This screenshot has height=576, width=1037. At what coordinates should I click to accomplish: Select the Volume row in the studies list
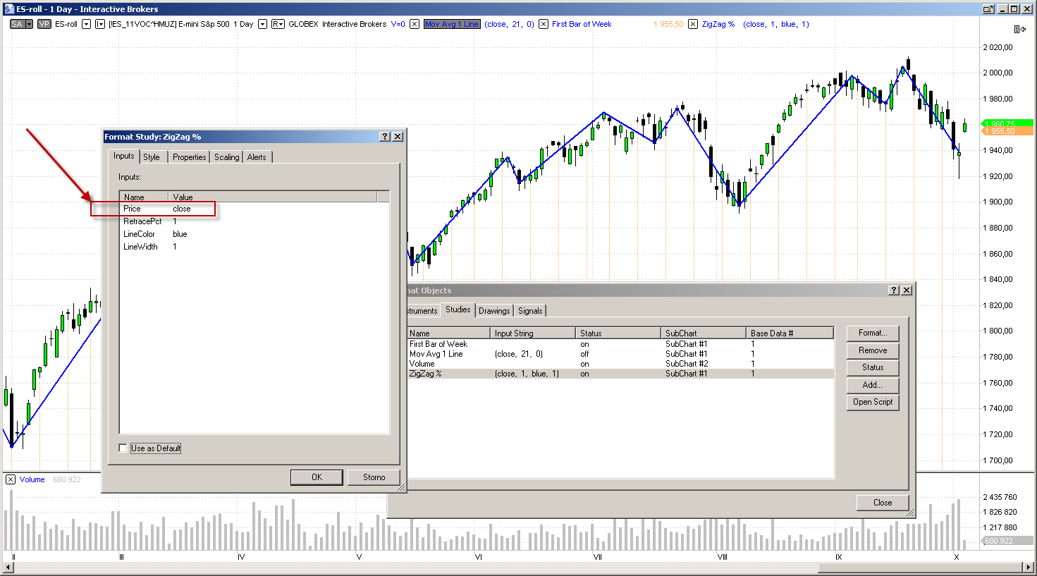pyautogui.click(x=620, y=364)
